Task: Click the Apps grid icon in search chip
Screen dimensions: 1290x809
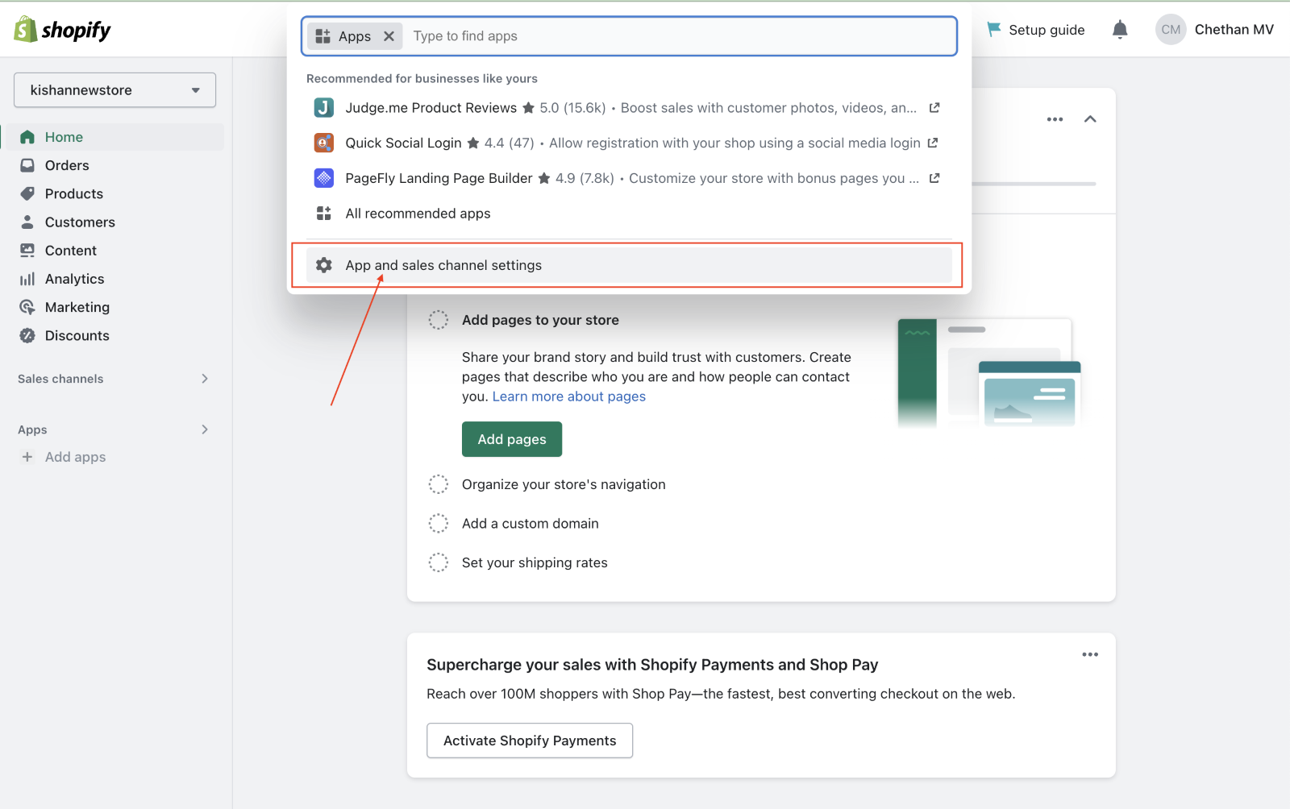Action: 323,36
